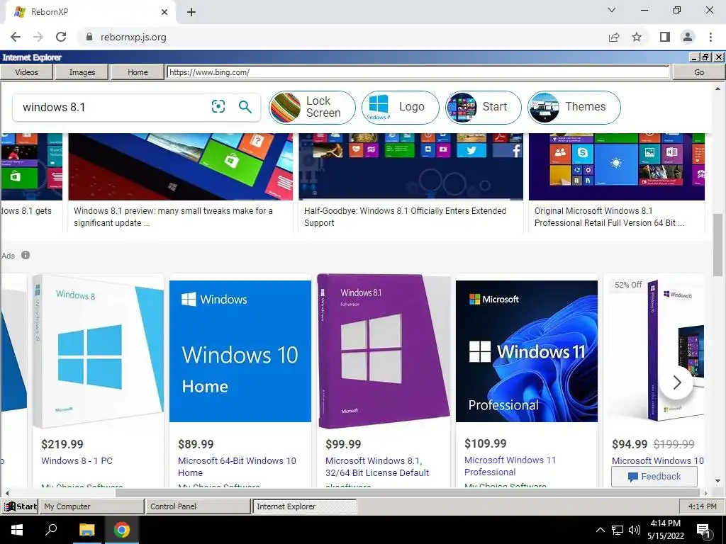The width and height of the screenshot is (726, 544).
Task: Select the Lock Screen suggestion chip
Action: point(312,108)
